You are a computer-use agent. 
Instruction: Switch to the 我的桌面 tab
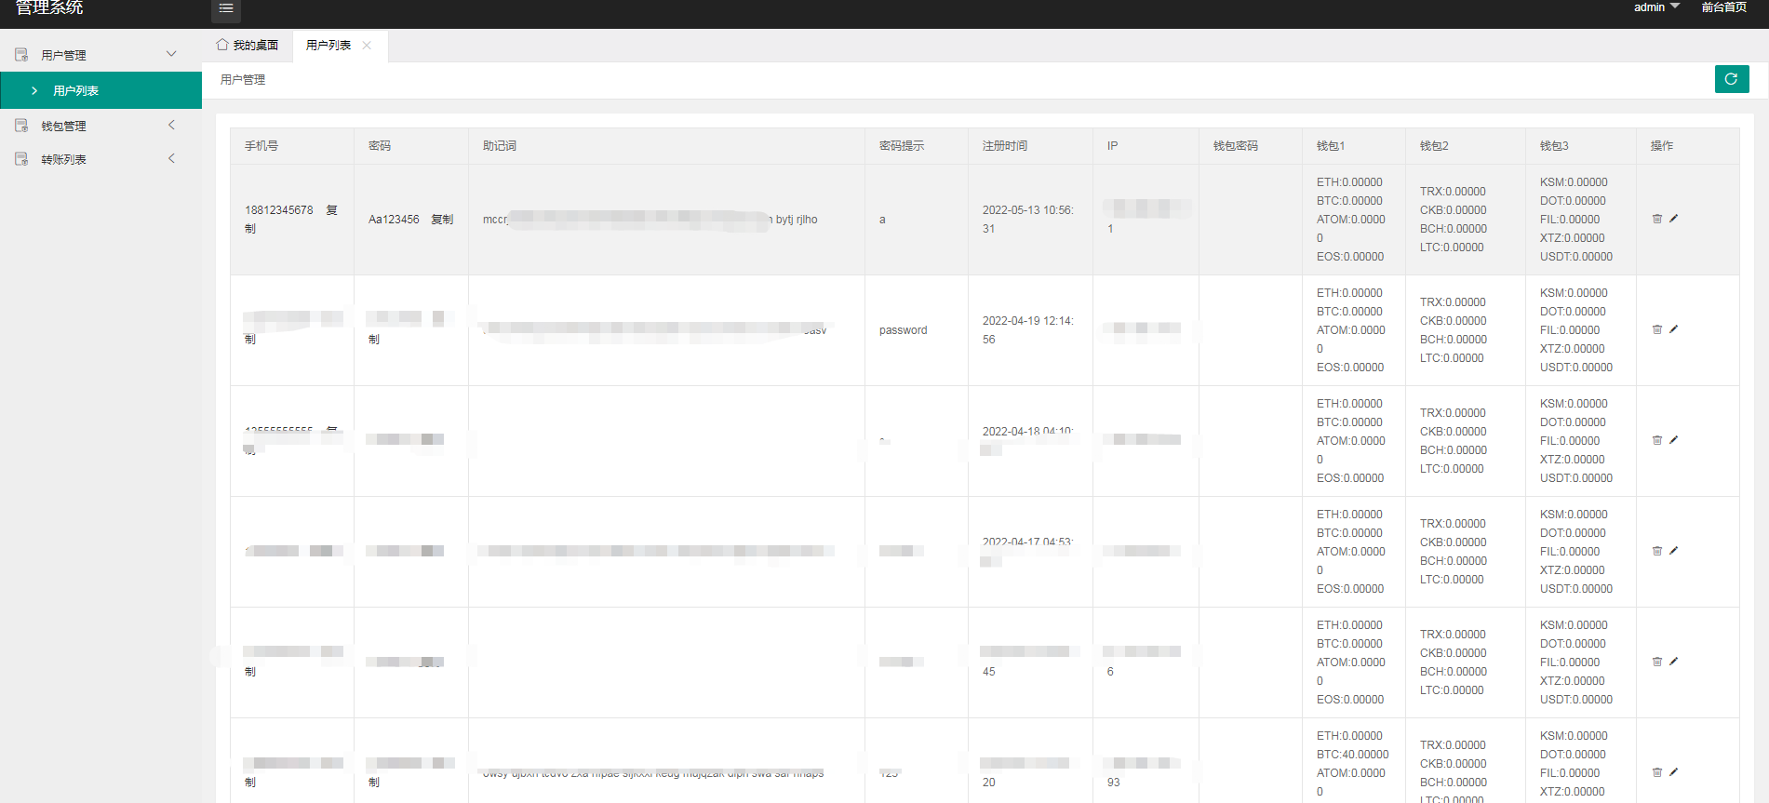click(x=248, y=46)
